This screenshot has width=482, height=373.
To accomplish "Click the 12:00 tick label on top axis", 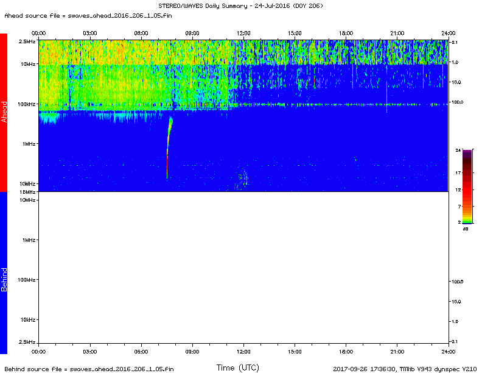I will pyautogui.click(x=243, y=33).
